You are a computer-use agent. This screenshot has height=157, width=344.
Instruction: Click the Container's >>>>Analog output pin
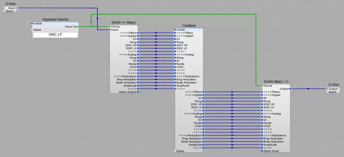click(203, 114)
